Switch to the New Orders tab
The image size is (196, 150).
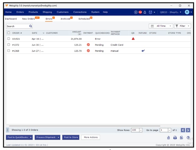point(29,19)
